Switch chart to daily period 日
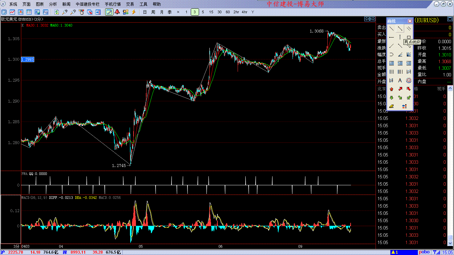Image resolution: width=454 pixels, height=255 pixels. coord(145,12)
